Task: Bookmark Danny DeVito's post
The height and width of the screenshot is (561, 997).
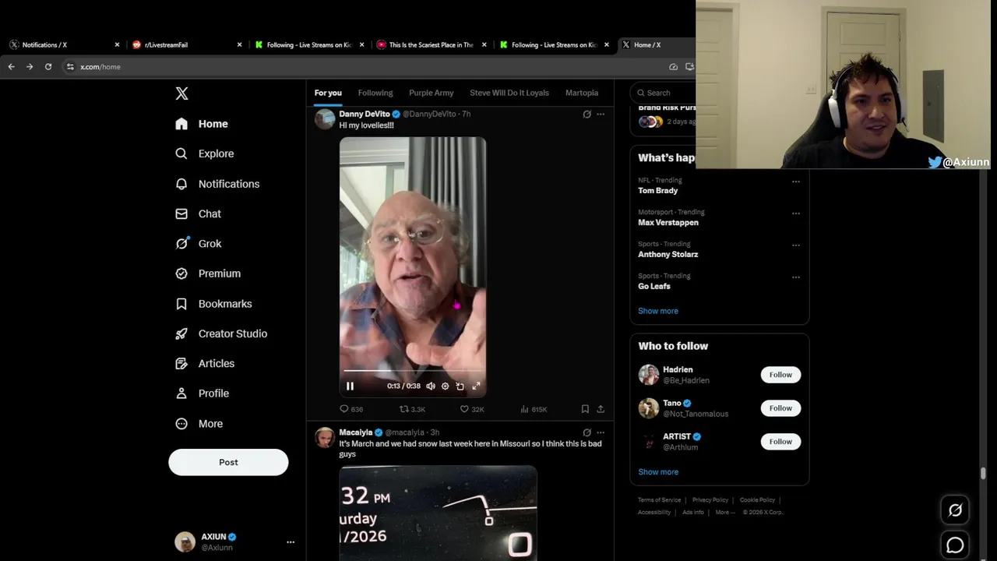Action: pos(585,409)
